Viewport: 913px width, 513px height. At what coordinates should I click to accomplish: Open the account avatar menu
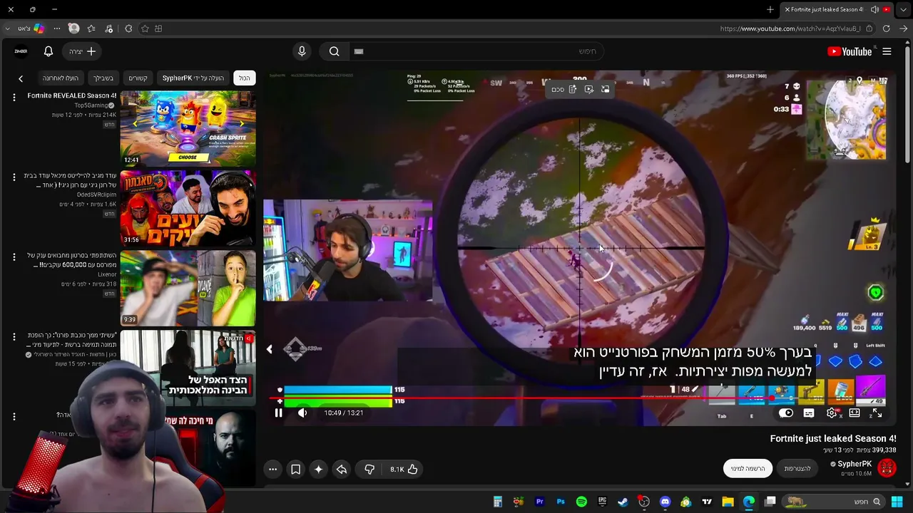[x=21, y=51]
